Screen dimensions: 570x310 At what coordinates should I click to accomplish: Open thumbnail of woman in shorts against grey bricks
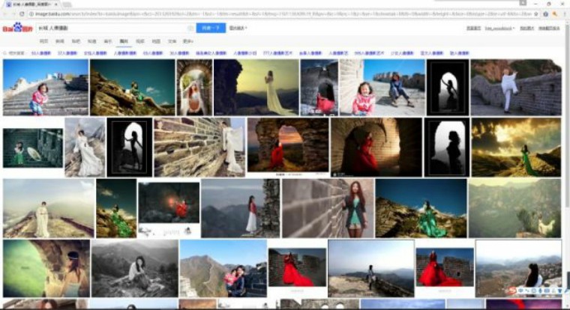[x=328, y=208]
